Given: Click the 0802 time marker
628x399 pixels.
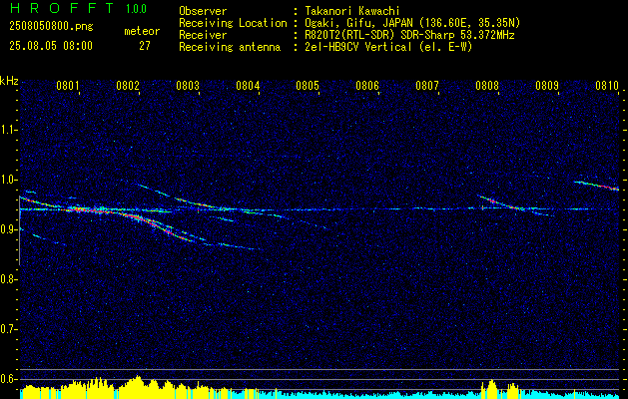Looking at the screenshot, I should pos(128,85).
